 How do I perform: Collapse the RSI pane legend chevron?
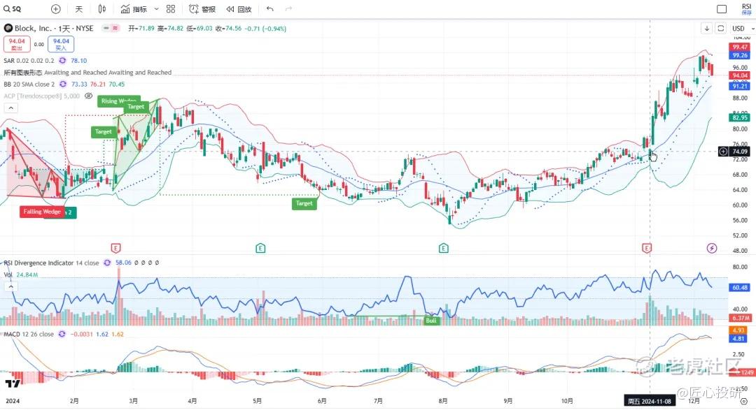(x=10, y=286)
